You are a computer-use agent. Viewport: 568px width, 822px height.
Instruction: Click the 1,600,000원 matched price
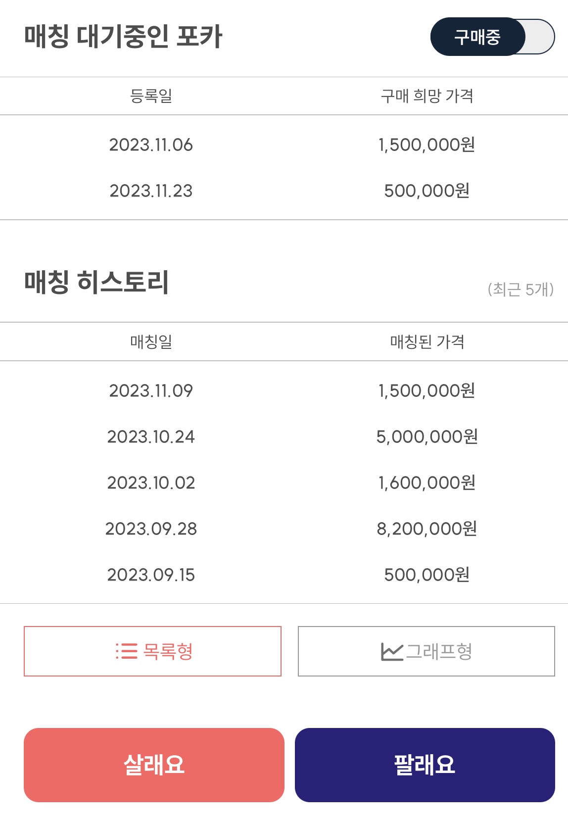(426, 483)
